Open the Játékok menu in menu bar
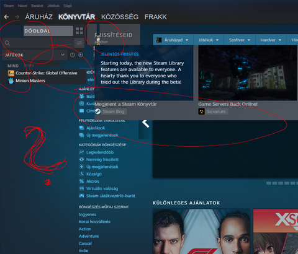Image resolution: width=298 pixels, height=254 pixels. (53, 6)
